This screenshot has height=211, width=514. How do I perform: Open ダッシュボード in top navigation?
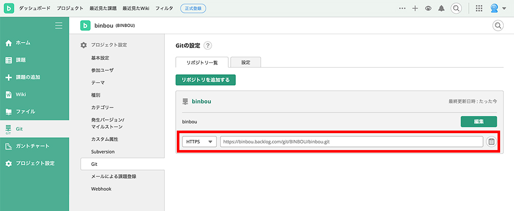[35, 9]
